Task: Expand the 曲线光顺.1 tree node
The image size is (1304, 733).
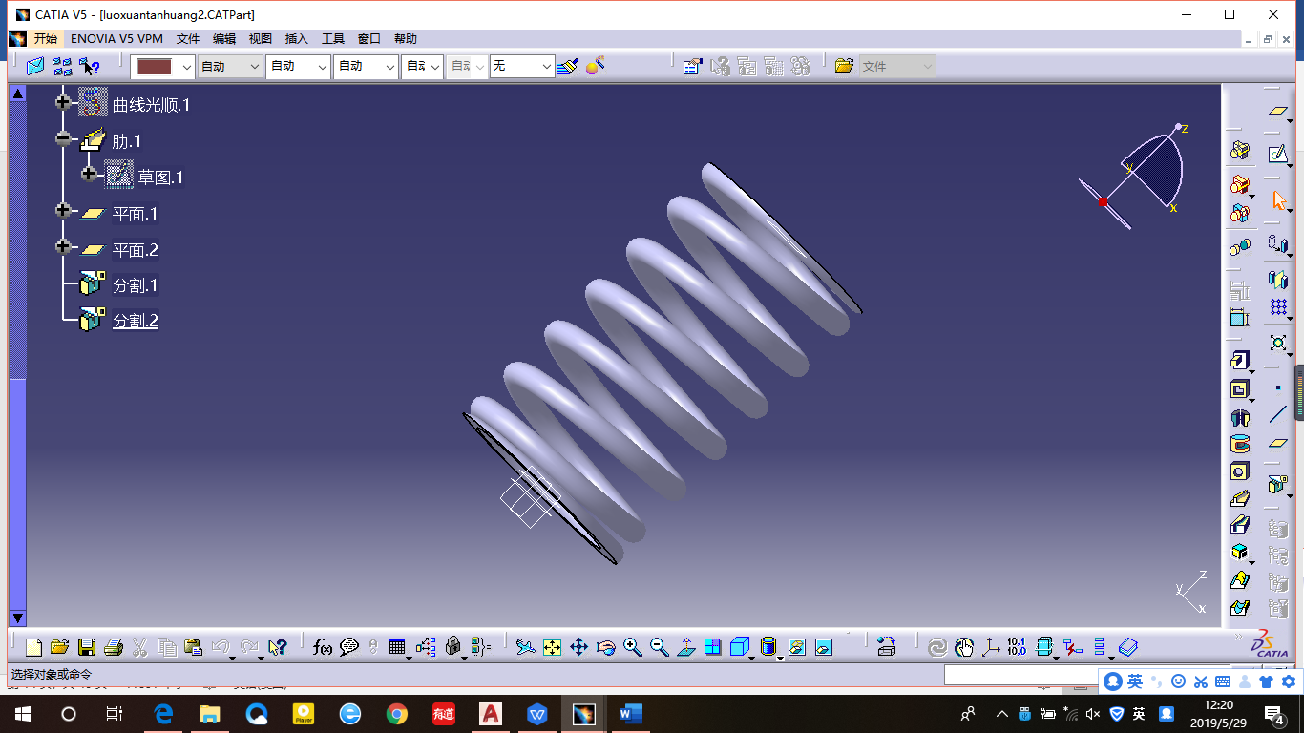Action: coord(63,102)
